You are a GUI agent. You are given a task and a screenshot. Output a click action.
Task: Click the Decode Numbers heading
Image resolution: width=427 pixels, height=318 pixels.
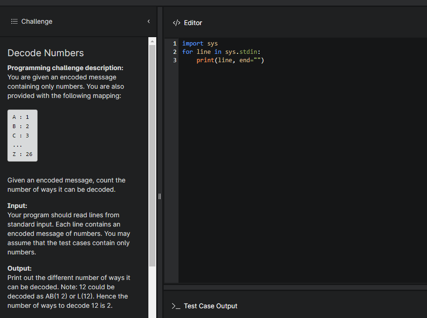[x=45, y=53]
